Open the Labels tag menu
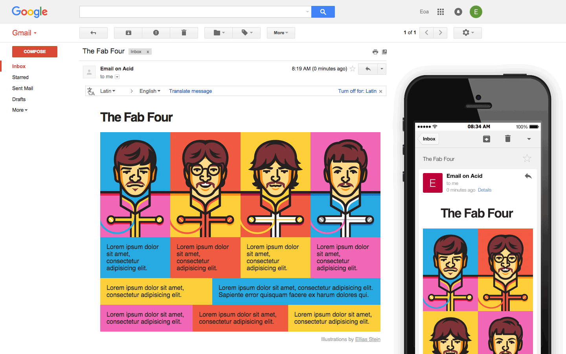The width and height of the screenshot is (566, 354). click(x=246, y=33)
